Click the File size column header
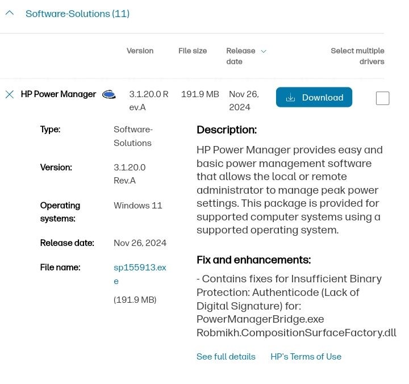Image resolution: width=409 pixels, height=384 pixels. coord(193,51)
